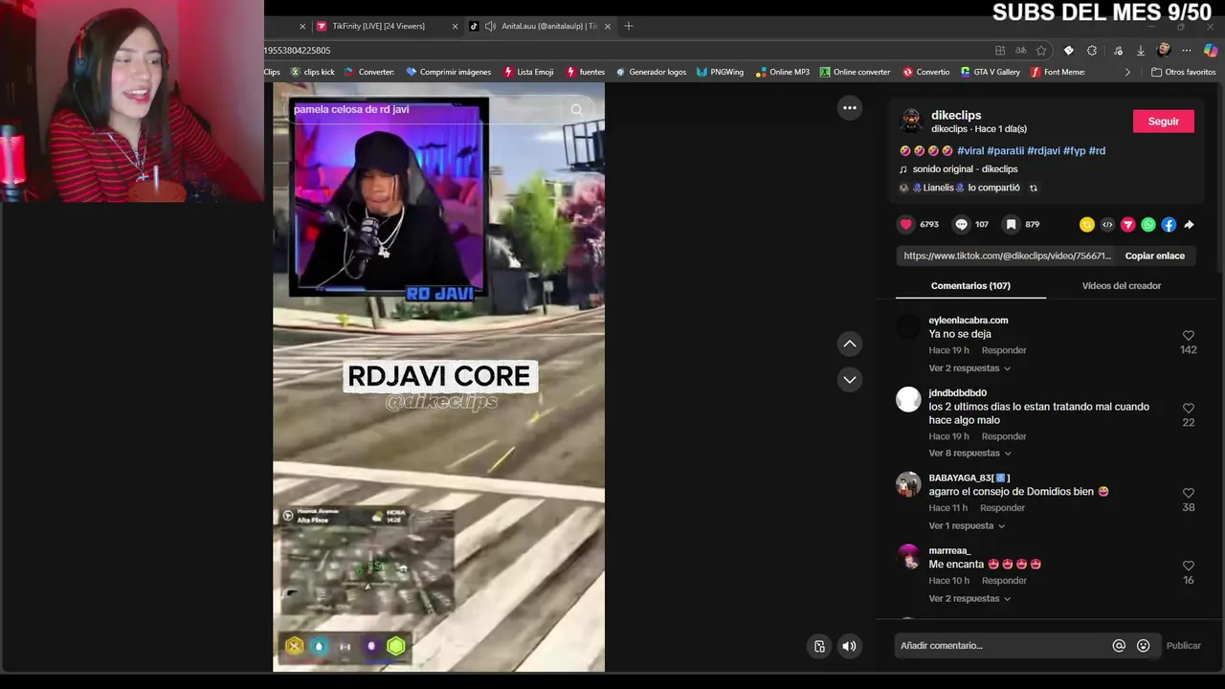Reply to BABAYAGA_83's comment

[1002, 508]
